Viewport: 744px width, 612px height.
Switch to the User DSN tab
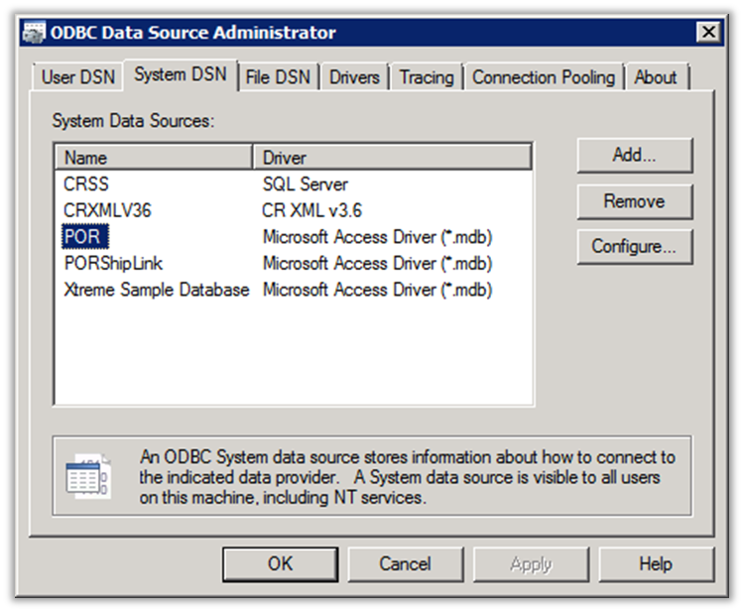[78, 77]
